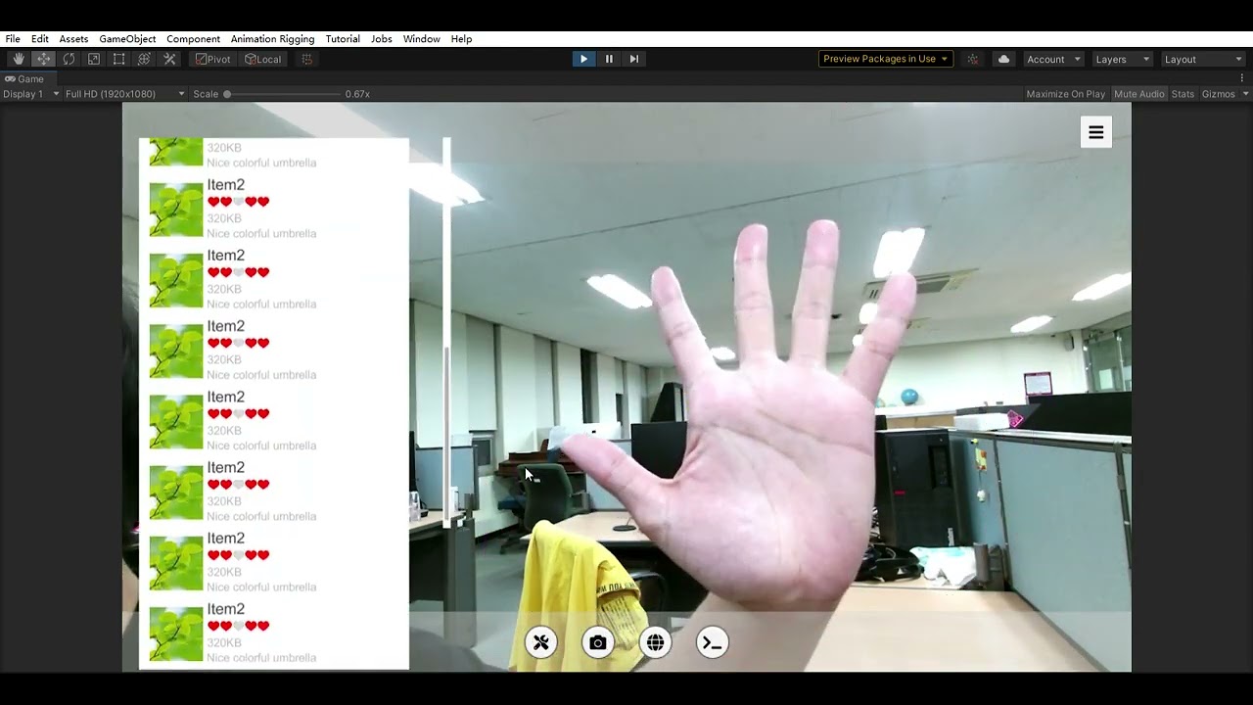Open the Tutorial menu
1253x705 pixels.
[x=343, y=39]
